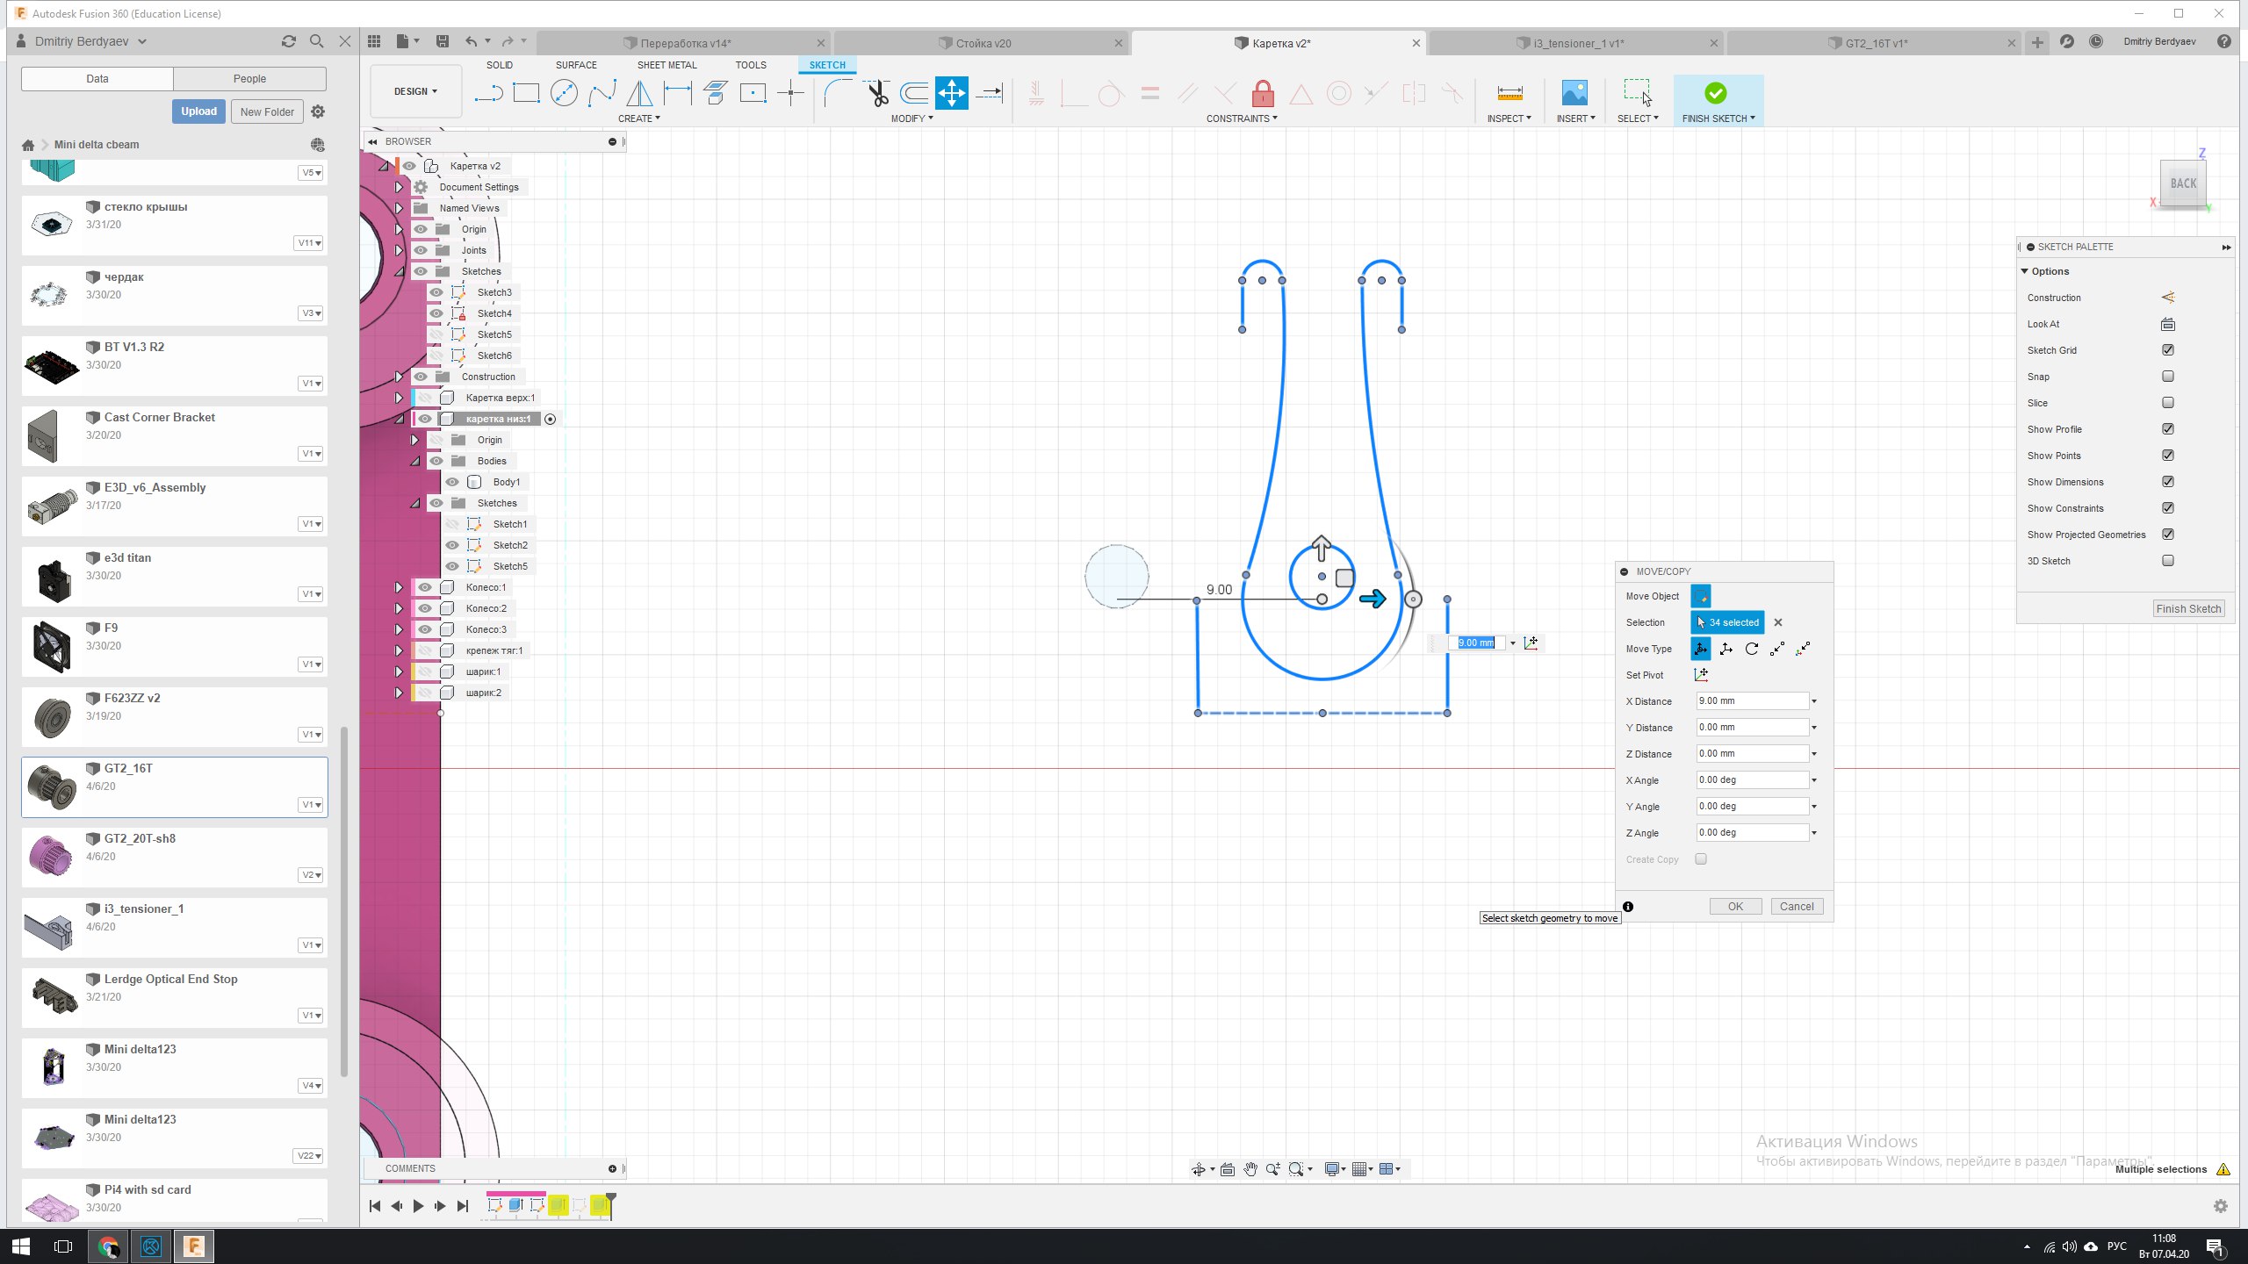Click the Fix/Unfix lock constraint icon
This screenshot has height=1264, width=2248.
pyautogui.click(x=1263, y=93)
